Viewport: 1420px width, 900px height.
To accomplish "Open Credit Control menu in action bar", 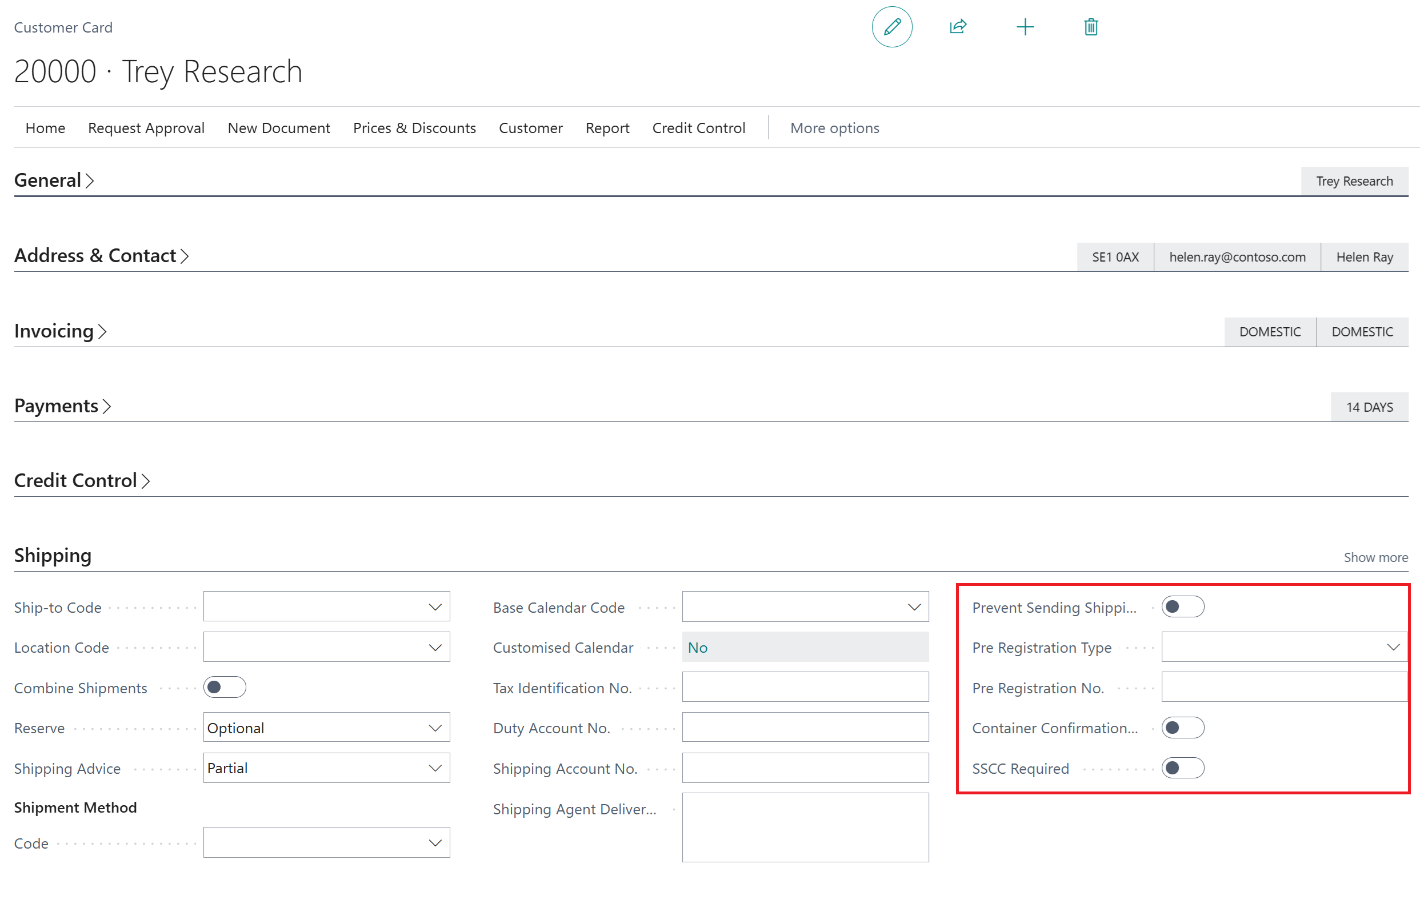I will pos(699,128).
